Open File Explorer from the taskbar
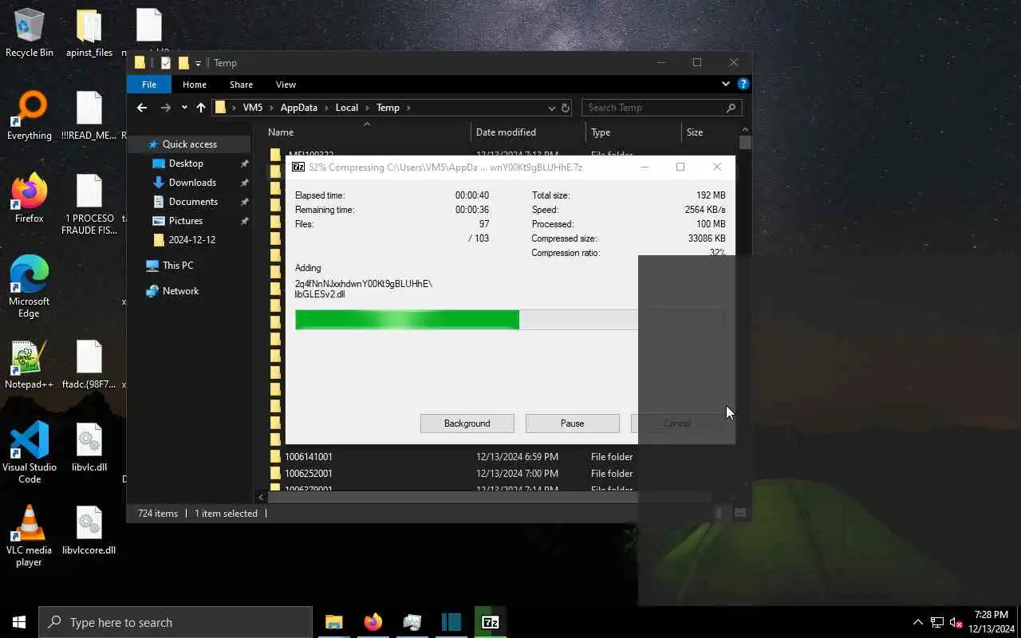Screen dimensions: 1021x638 tap(333, 622)
